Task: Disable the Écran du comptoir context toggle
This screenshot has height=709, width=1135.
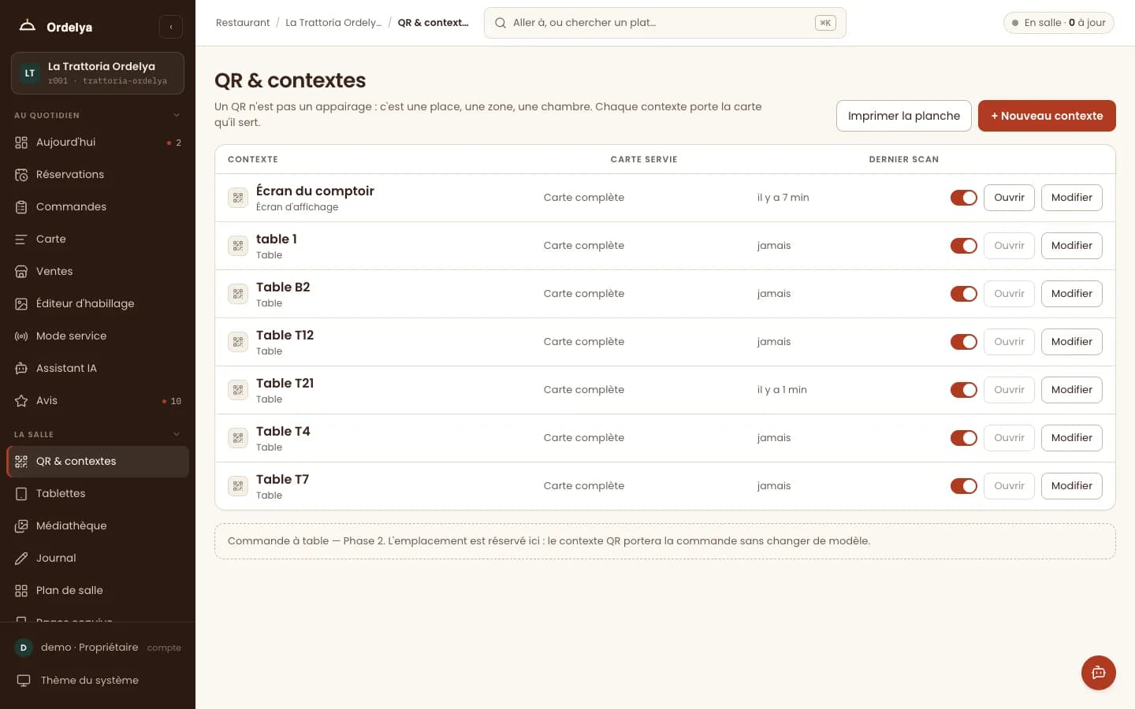Action: click(x=963, y=198)
